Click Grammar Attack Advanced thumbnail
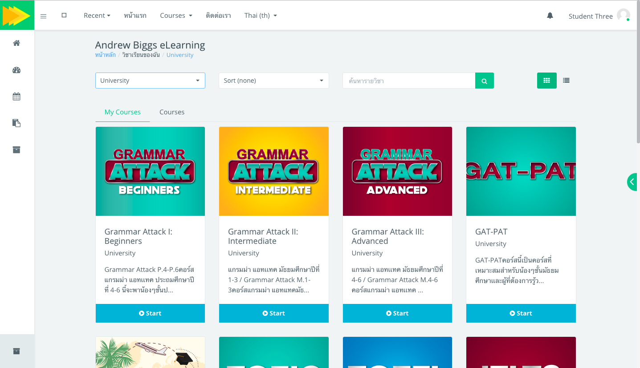Screen dimensions: 640x368 tap(397, 171)
